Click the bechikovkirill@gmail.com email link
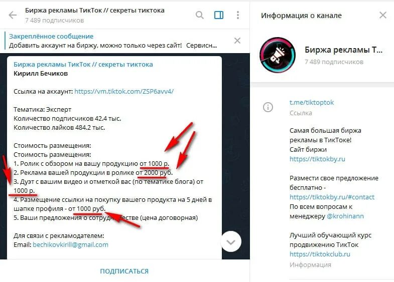 tap(70, 244)
